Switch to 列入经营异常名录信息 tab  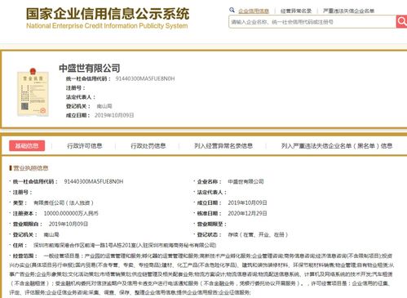(223, 146)
